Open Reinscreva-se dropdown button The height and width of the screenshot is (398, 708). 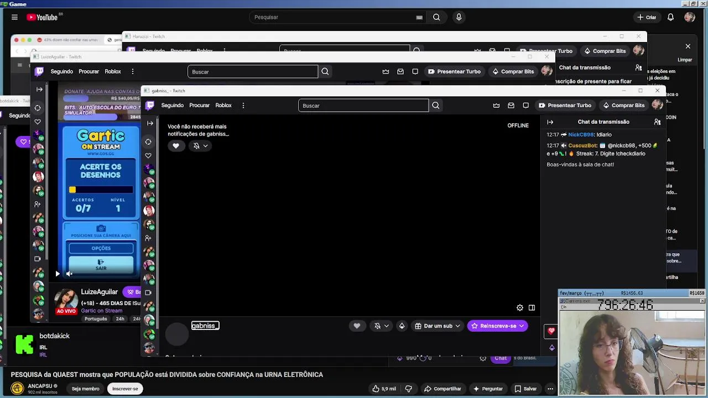tap(498, 326)
